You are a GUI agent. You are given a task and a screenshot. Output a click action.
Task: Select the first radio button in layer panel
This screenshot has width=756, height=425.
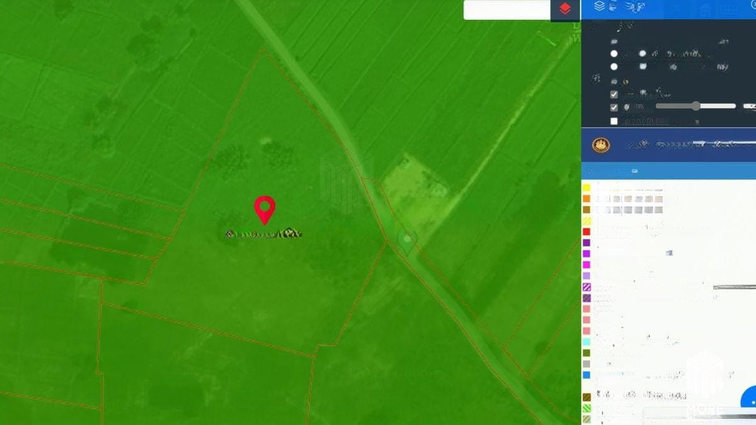[x=614, y=54]
